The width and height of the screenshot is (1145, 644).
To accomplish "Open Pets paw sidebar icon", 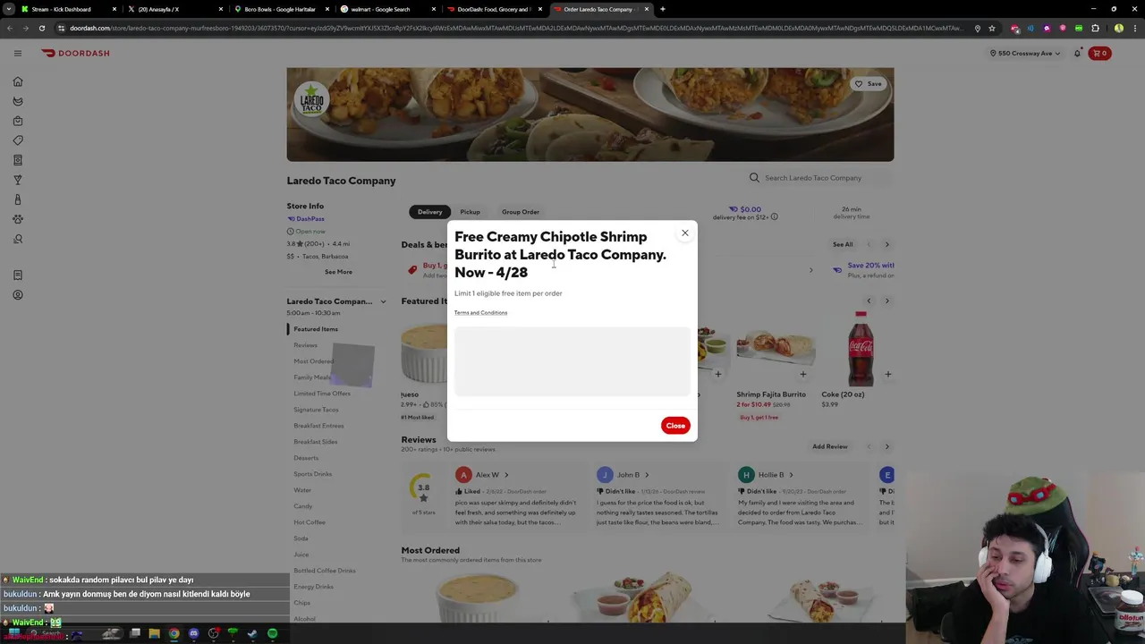I will point(18,219).
